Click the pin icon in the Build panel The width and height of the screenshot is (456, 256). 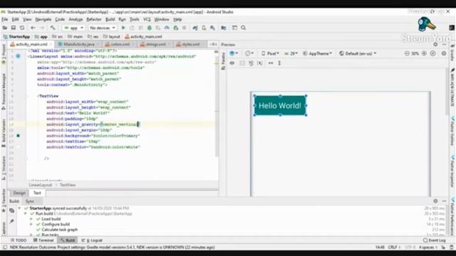[11, 221]
